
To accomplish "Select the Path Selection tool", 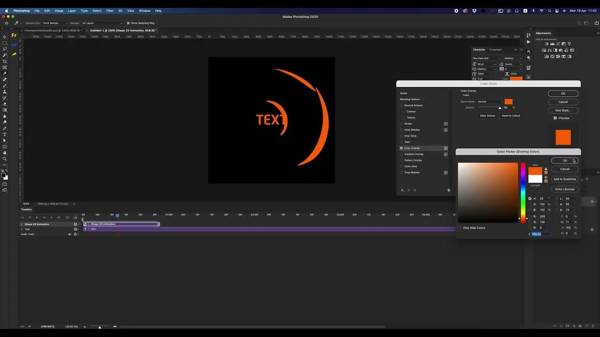I will (x=5, y=140).
